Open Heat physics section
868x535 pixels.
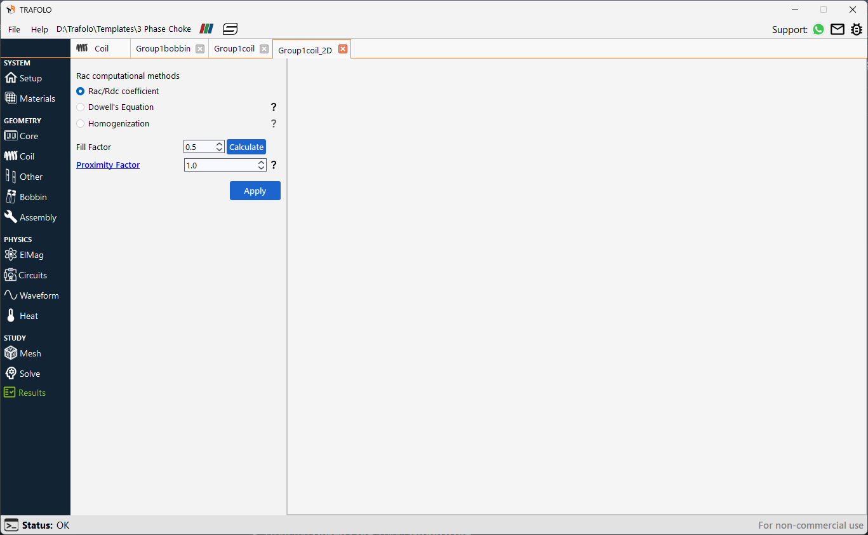click(x=22, y=316)
